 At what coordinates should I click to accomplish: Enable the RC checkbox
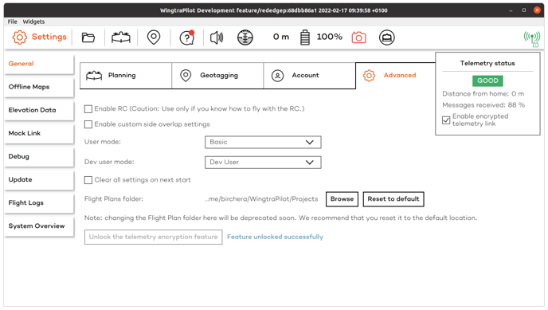[88, 109]
